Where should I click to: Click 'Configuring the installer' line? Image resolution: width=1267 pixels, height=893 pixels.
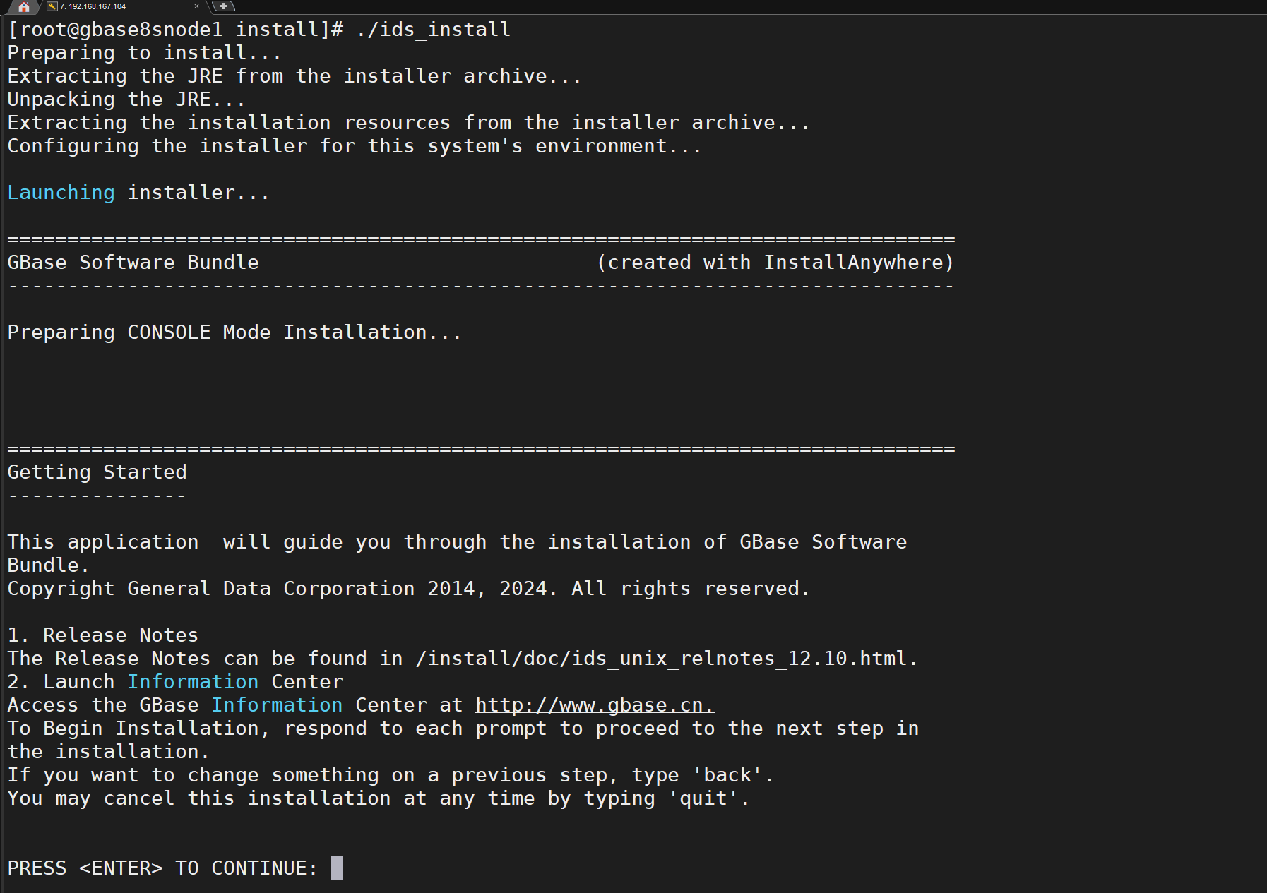355,146
